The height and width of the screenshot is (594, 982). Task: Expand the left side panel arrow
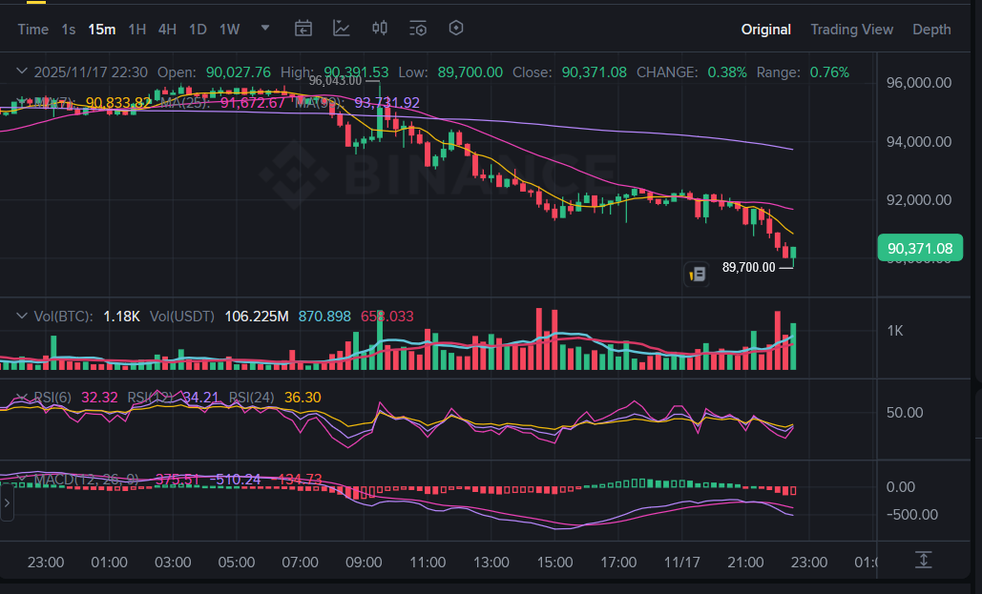7,502
